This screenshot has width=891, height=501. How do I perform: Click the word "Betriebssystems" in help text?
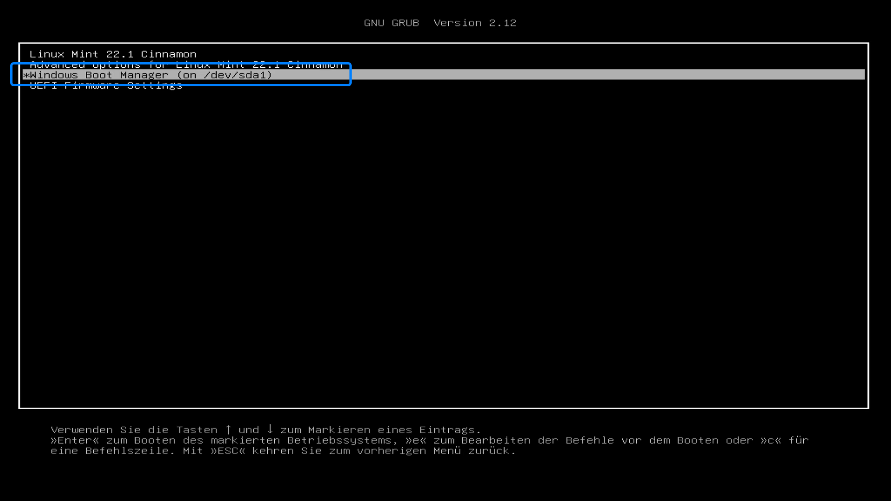[339, 440]
